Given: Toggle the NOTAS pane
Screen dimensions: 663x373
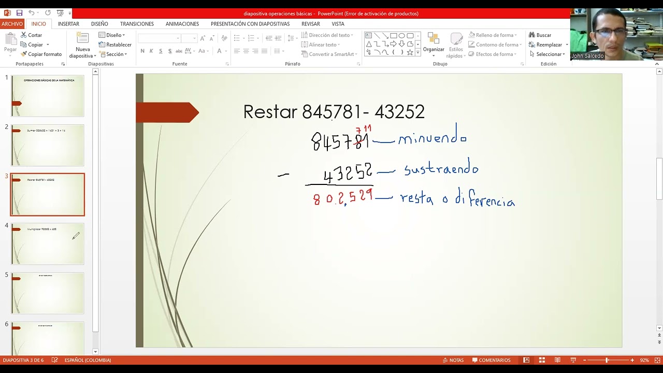Looking at the screenshot, I should [x=453, y=360].
